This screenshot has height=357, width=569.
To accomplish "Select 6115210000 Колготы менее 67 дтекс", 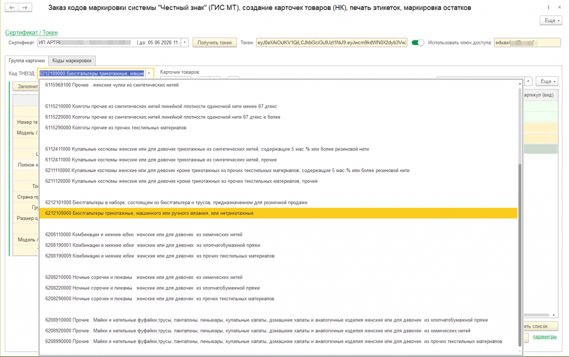I will (278, 106).
